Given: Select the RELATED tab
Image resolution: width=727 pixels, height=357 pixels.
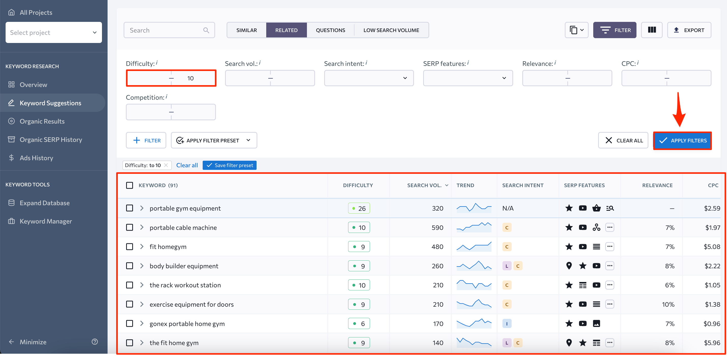Looking at the screenshot, I should pos(287,30).
